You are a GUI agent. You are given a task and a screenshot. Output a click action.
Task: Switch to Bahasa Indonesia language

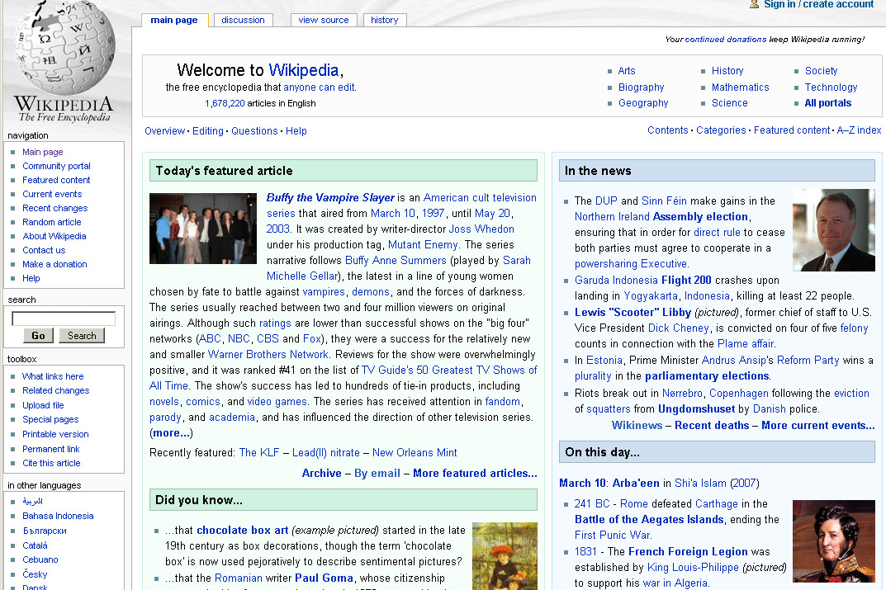coord(58,516)
